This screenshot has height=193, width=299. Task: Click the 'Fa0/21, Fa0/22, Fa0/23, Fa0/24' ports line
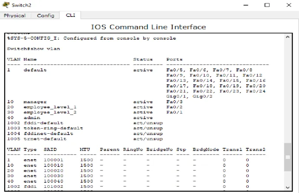pyautogui.click(x=216, y=91)
